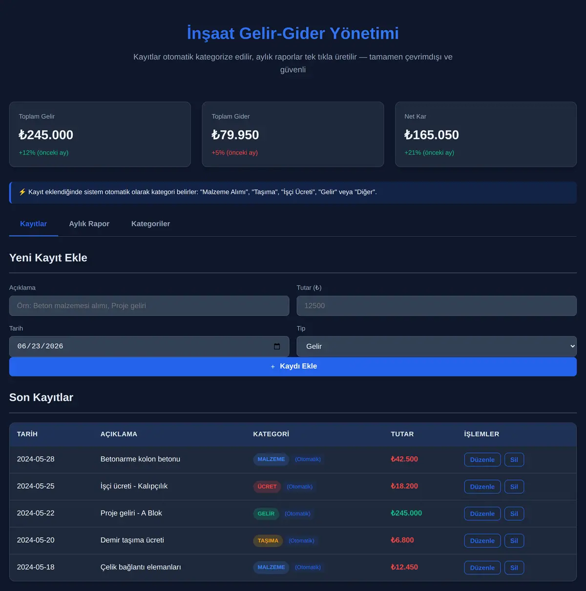The height and width of the screenshot is (591, 586).
Task: Delete the İşçi ücreti - Kalıpçılık row
Action: pos(514,486)
